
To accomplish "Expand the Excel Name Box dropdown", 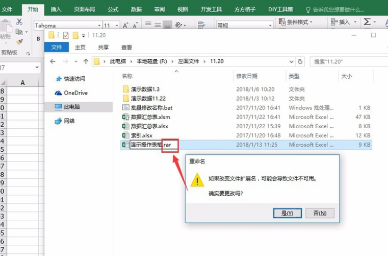I will point(37,67).
